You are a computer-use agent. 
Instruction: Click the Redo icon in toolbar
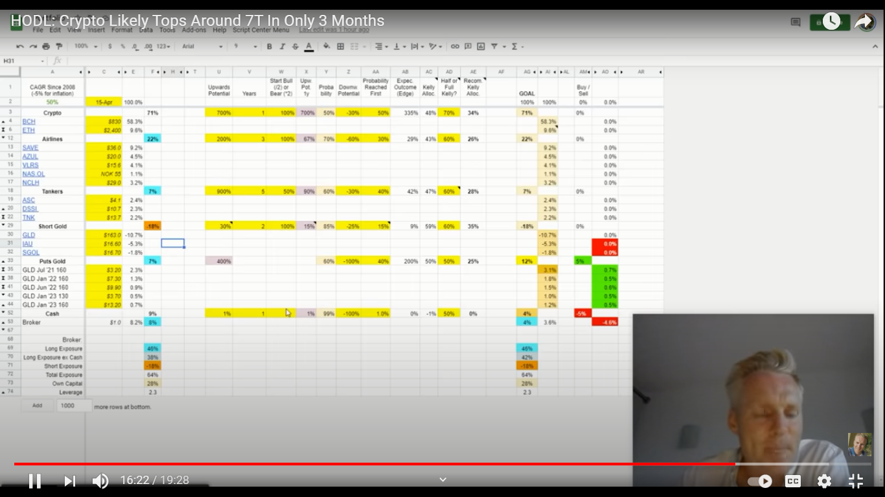pyautogui.click(x=32, y=47)
